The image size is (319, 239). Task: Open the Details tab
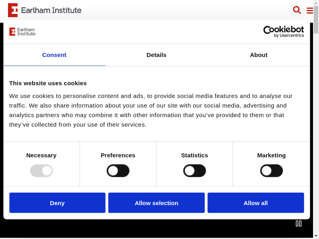click(156, 55)
